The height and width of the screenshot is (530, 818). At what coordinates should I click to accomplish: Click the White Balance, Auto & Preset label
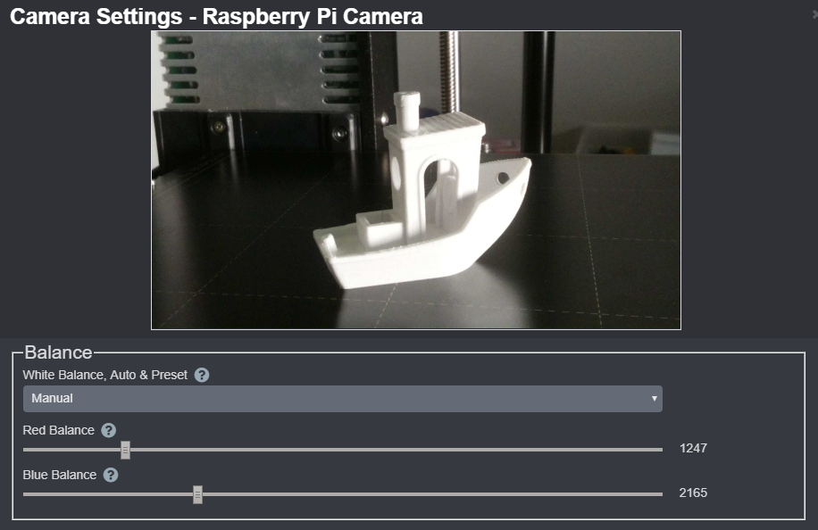tap(104, 375)
